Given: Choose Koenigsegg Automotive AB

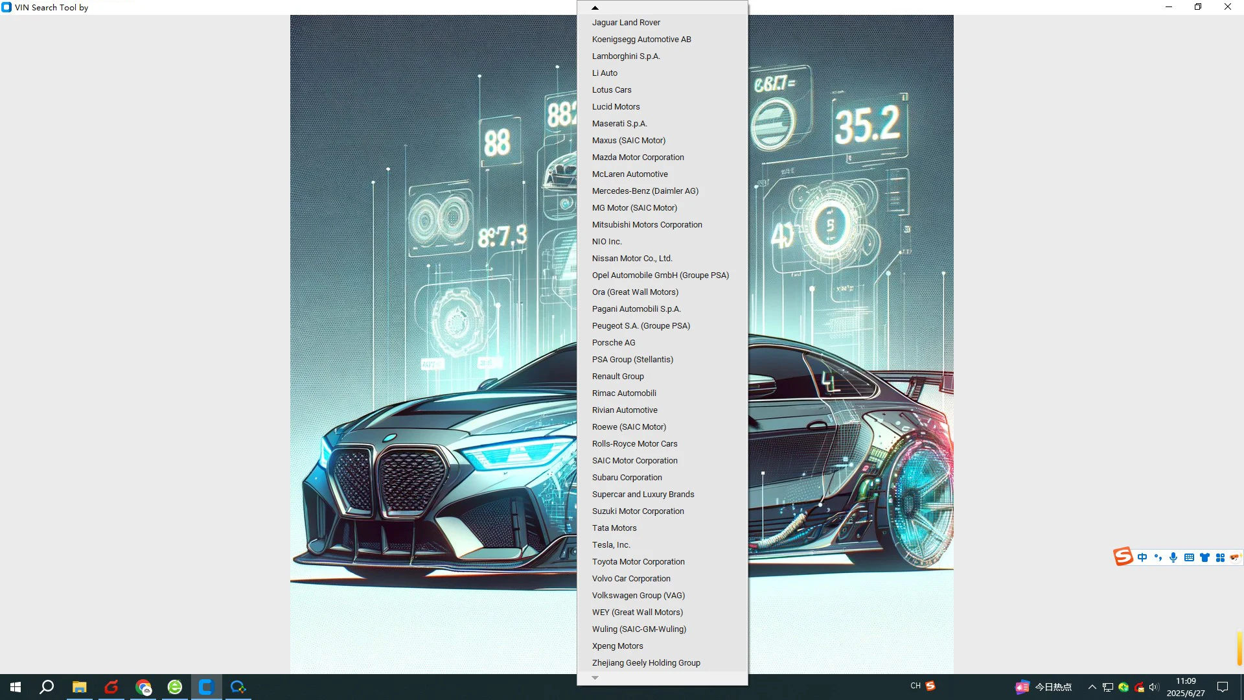Looking at the screenshot, I should (x=662, y=40).
